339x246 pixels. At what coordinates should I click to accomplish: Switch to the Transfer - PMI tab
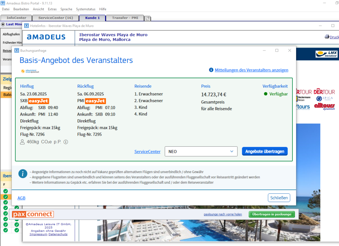pyautogui.click(x=125, y=18)
